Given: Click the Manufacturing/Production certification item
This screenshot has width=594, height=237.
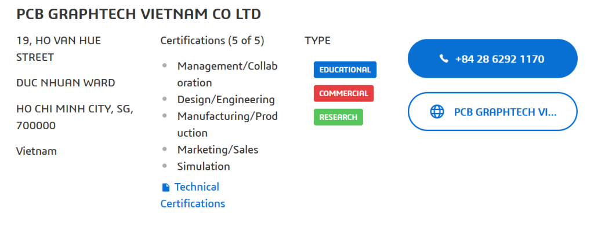Looking at the screenshot, I should (x=227, y=125).
